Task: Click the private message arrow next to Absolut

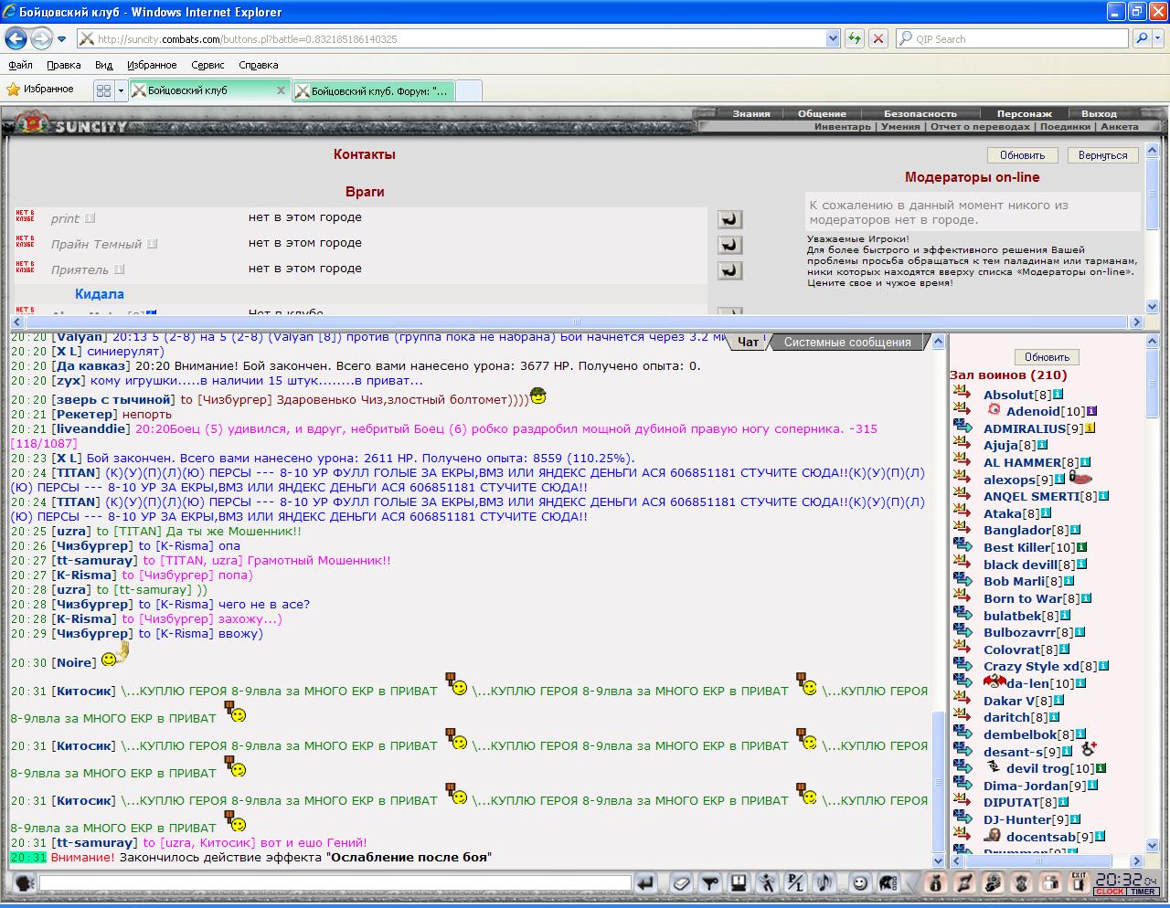Action: [x=962, y=393]
